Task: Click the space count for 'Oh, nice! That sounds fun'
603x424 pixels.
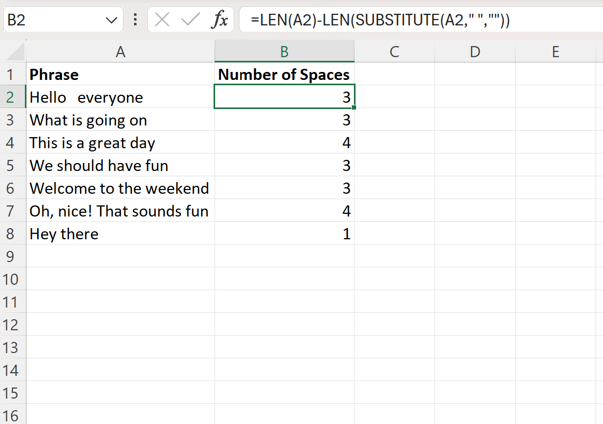Action: pyautogui.click(x=284, y=211)
